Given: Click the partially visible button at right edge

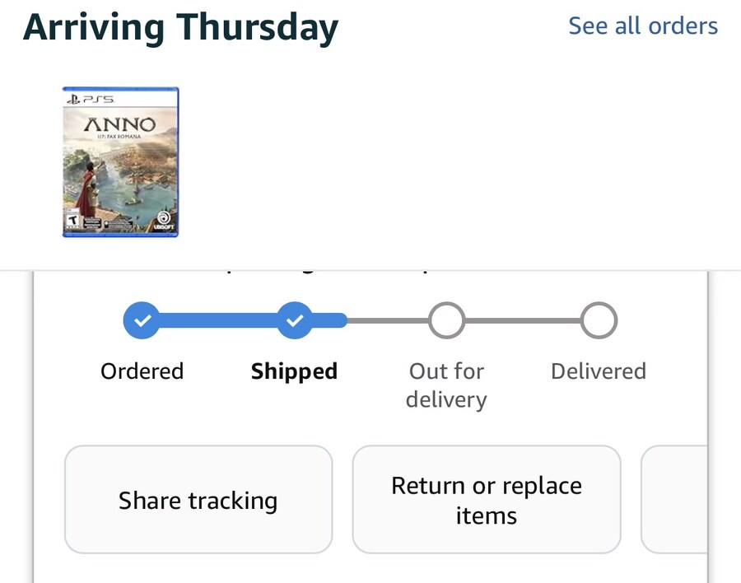Looking at the screenshot, I should point(673,500).
